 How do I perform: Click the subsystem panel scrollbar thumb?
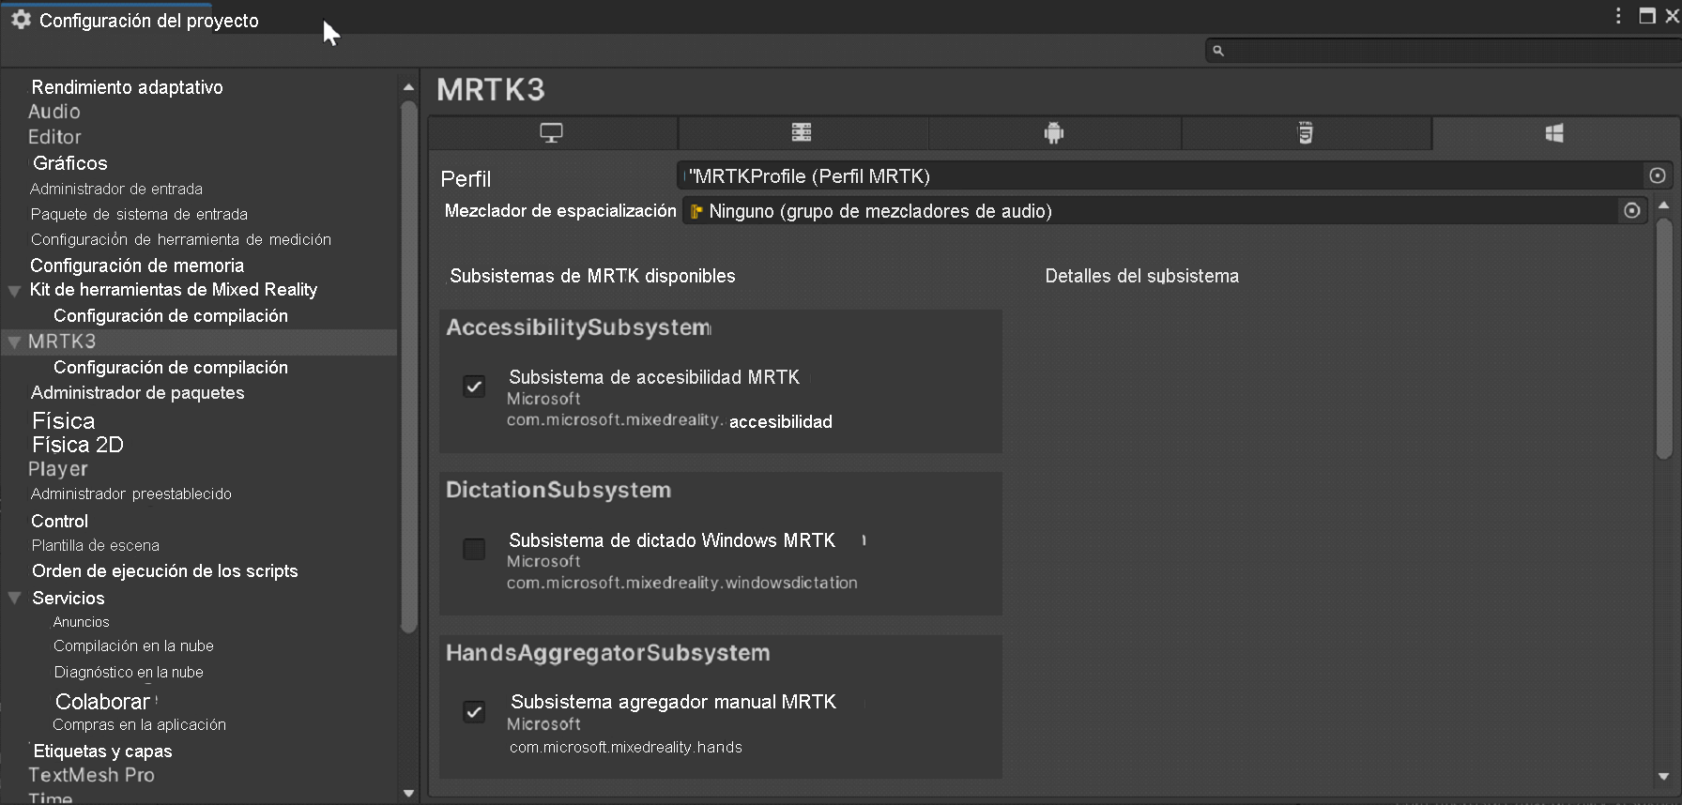(x=1663, y=339)
